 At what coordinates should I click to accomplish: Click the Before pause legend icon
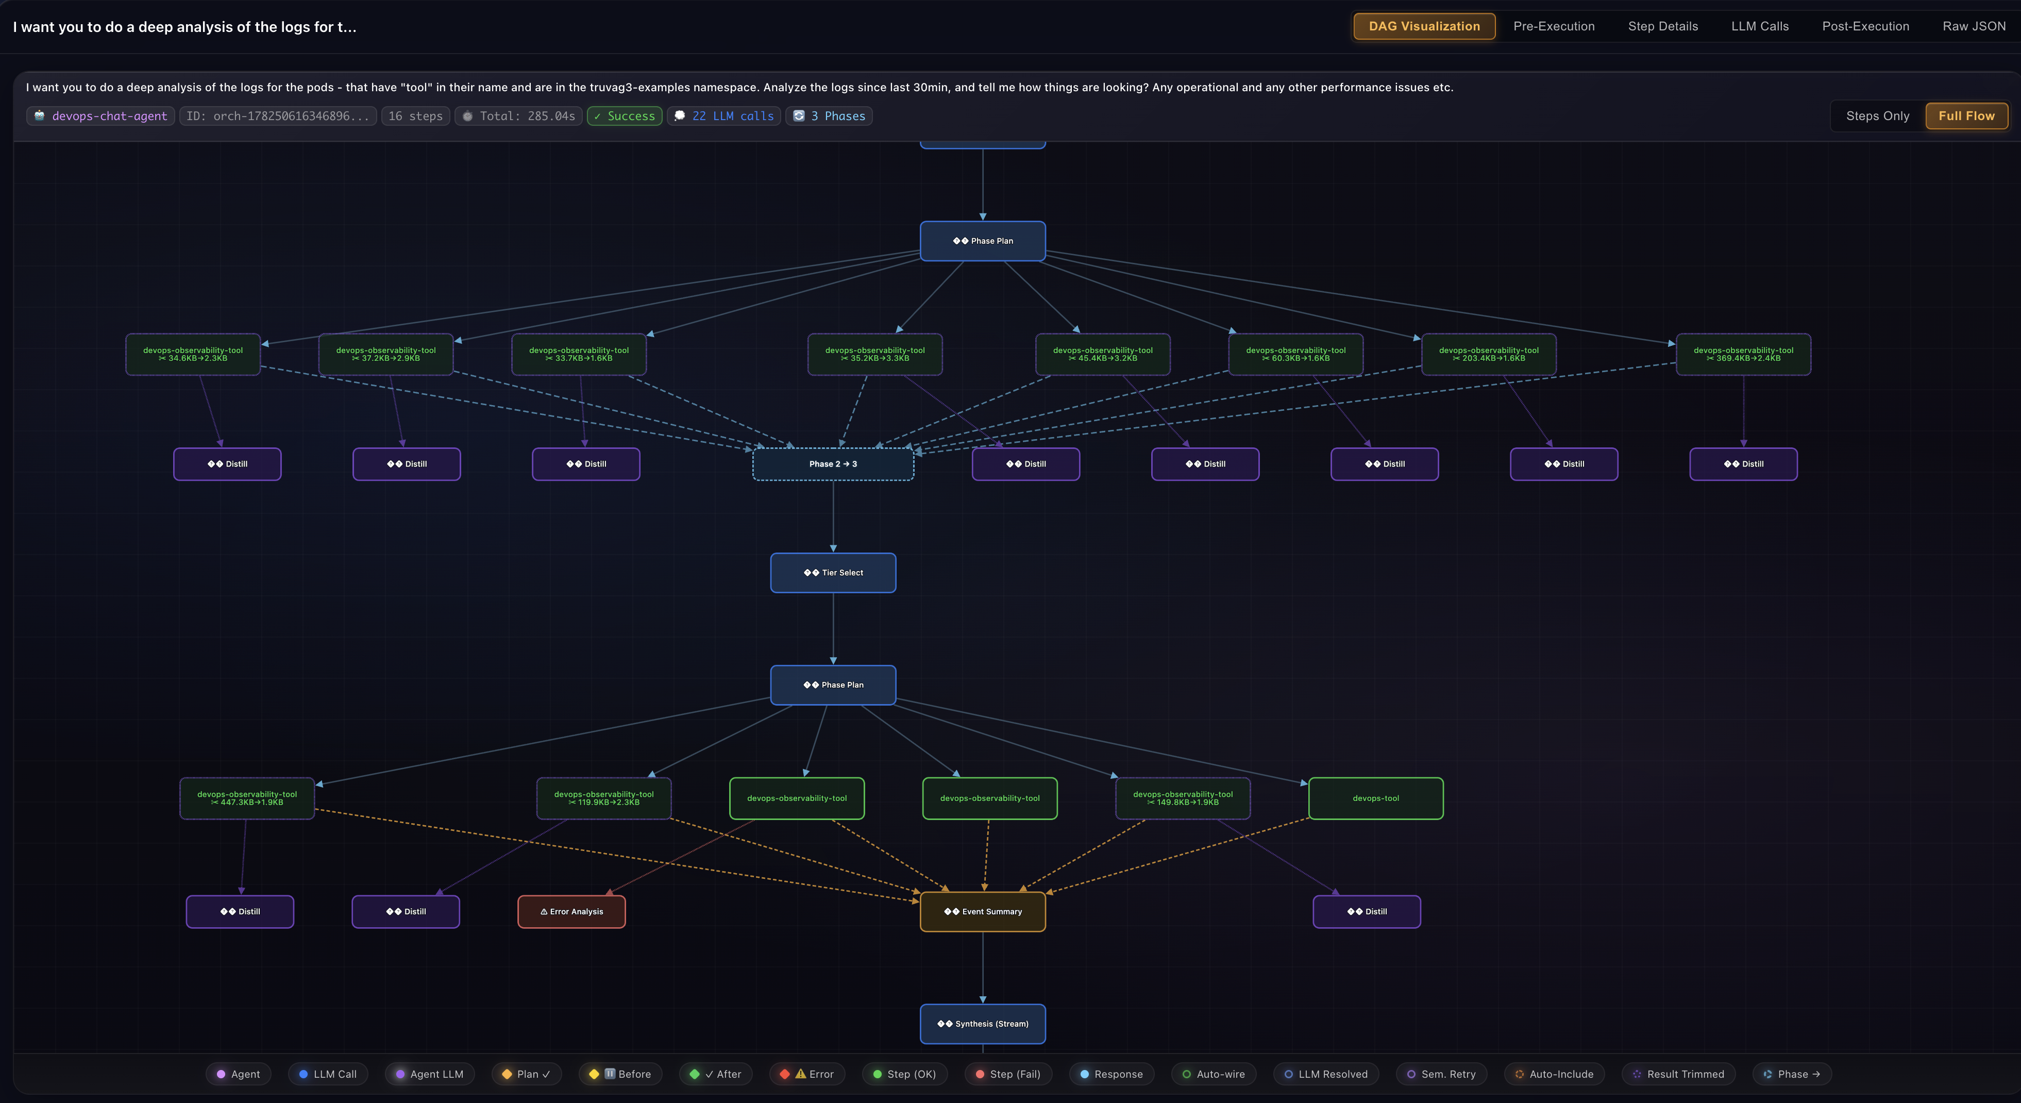610,1074
